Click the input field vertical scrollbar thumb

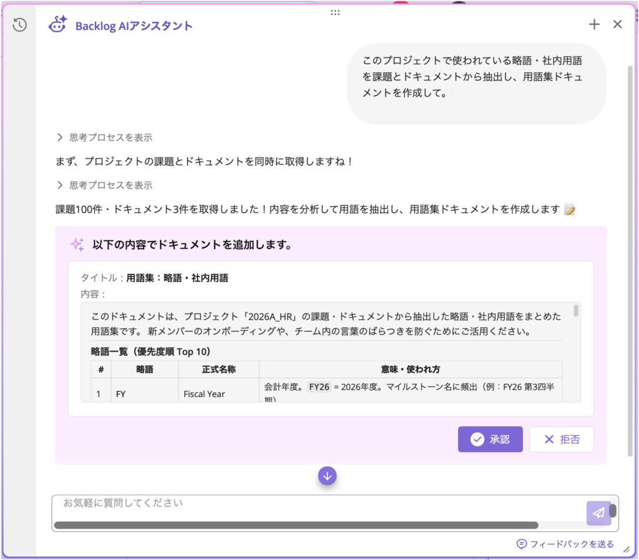click(613, 511)
